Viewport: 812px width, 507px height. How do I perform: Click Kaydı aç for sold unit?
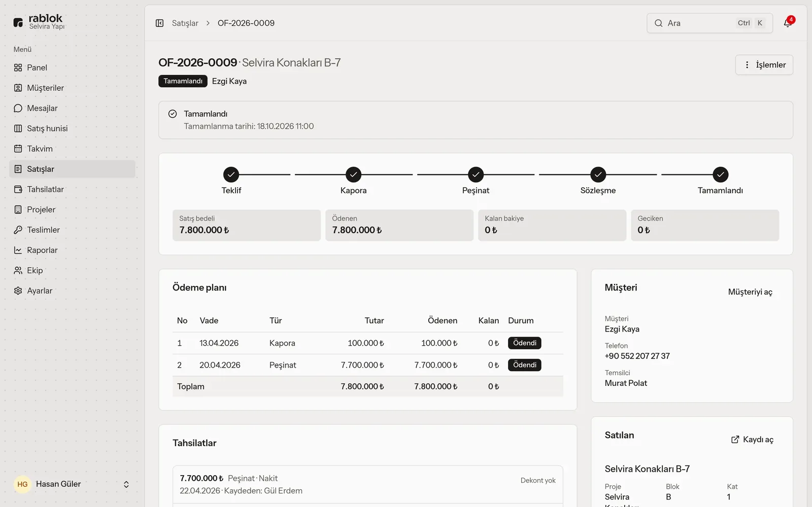[x=752, y=440]
